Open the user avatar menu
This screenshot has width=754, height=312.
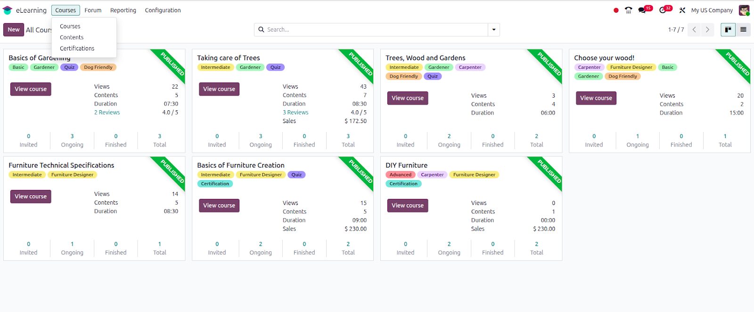(744, 10)
